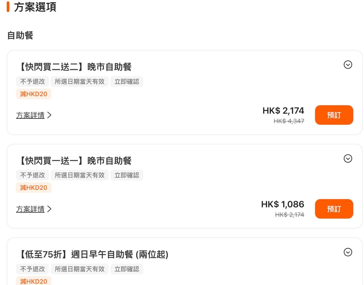Click the 不予退改 tag on first card
Viewport: 364px width, 285px height.
[x=32, y=82]
